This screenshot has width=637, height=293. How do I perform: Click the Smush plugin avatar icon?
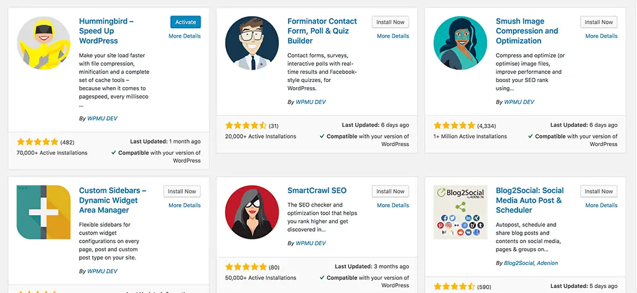[x=460, y=44]
